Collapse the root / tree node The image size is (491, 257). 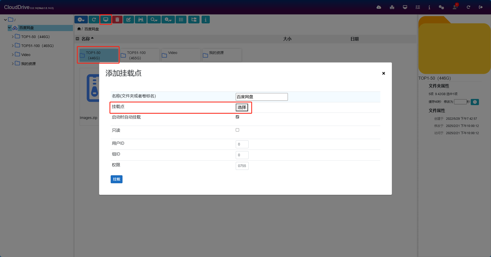(x=5, y=20)
